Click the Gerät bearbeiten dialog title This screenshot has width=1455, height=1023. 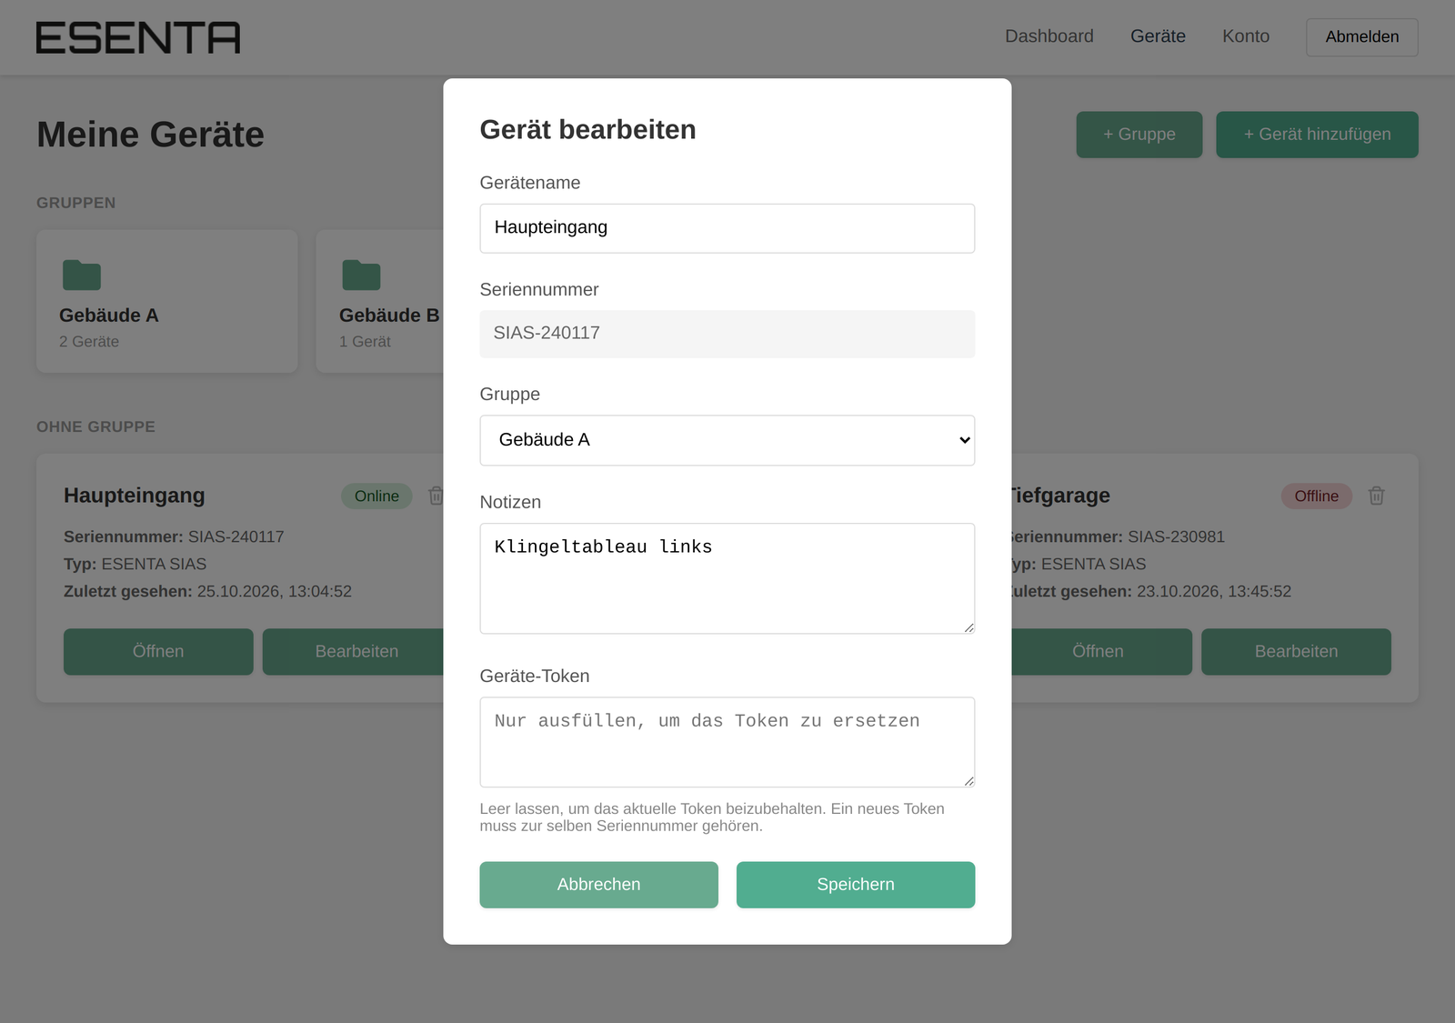tap(588, 129)
